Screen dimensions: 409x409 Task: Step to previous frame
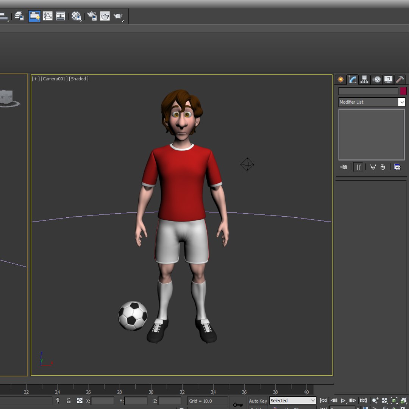click(334, 400)
